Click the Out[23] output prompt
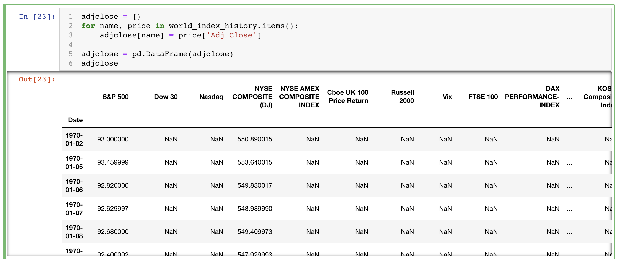 [37, 79]
